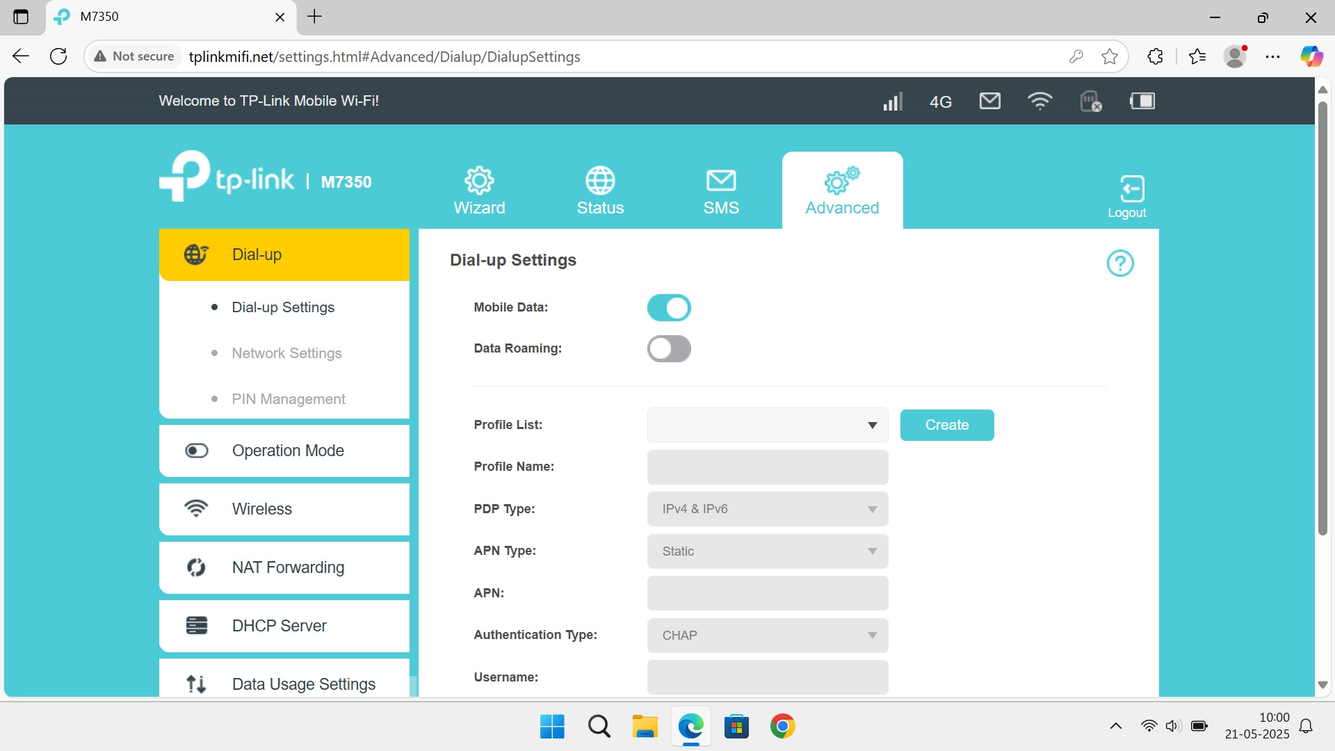Viewport: 1335px width, 751px height.
Task: Open the help question mark icon
Action: point(1119,263)
